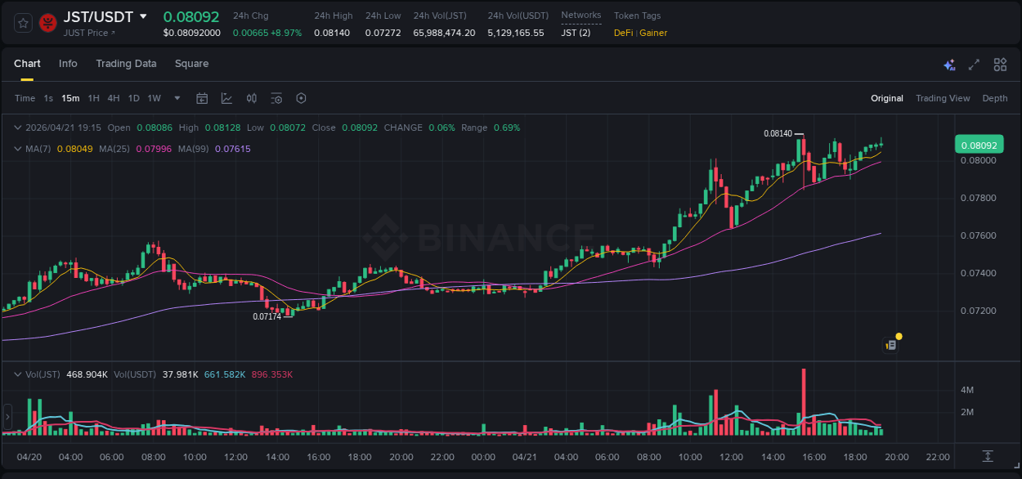Select the 1H timeframe

pos(94,97)
